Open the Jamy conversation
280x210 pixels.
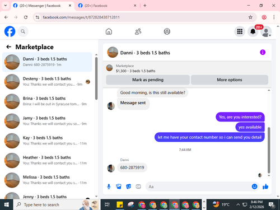[47, 121]
